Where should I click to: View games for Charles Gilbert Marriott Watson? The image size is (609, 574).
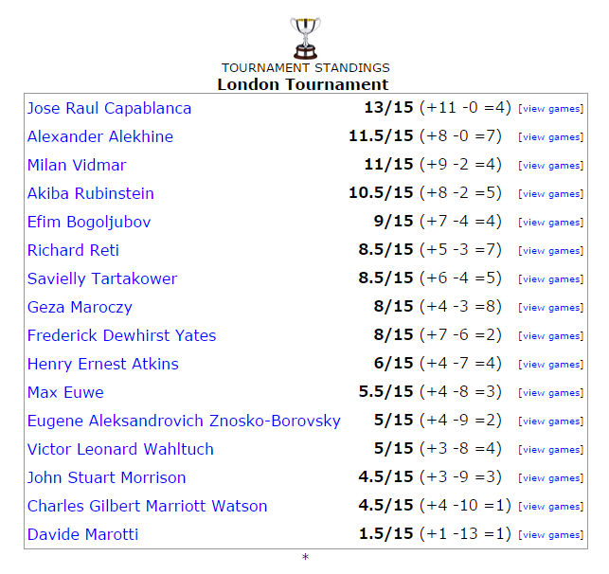point(550,507)
